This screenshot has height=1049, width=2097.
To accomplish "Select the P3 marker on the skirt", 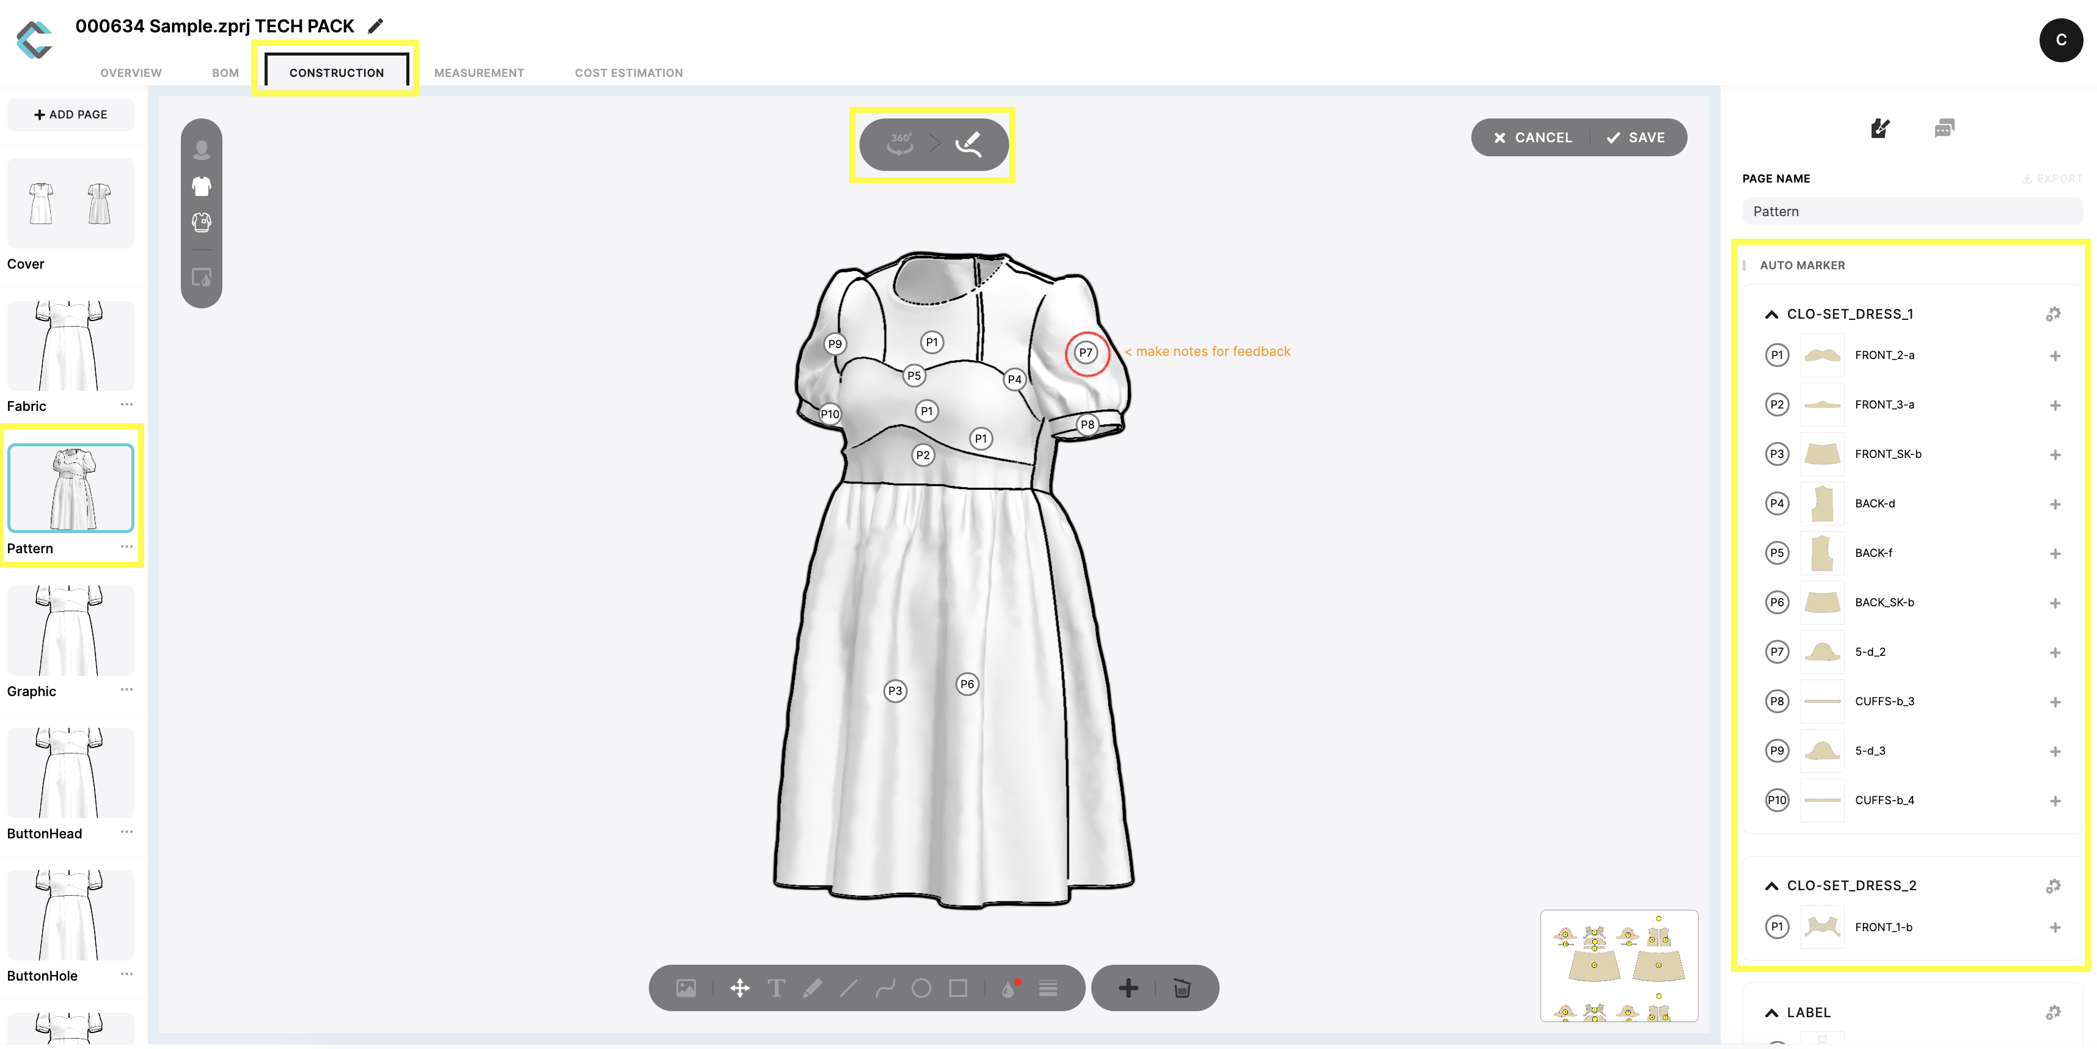I will tap(895, 691).
